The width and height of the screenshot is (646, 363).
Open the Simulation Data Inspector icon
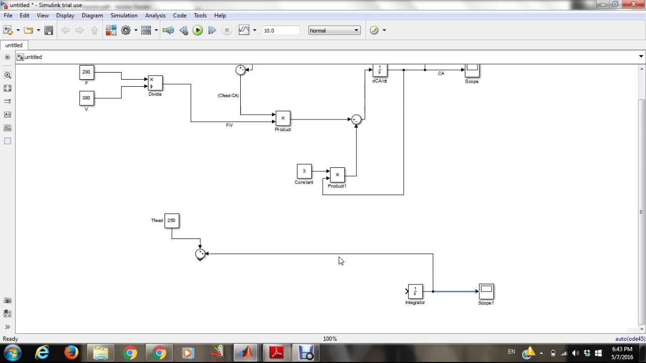[x=244, y=30]
